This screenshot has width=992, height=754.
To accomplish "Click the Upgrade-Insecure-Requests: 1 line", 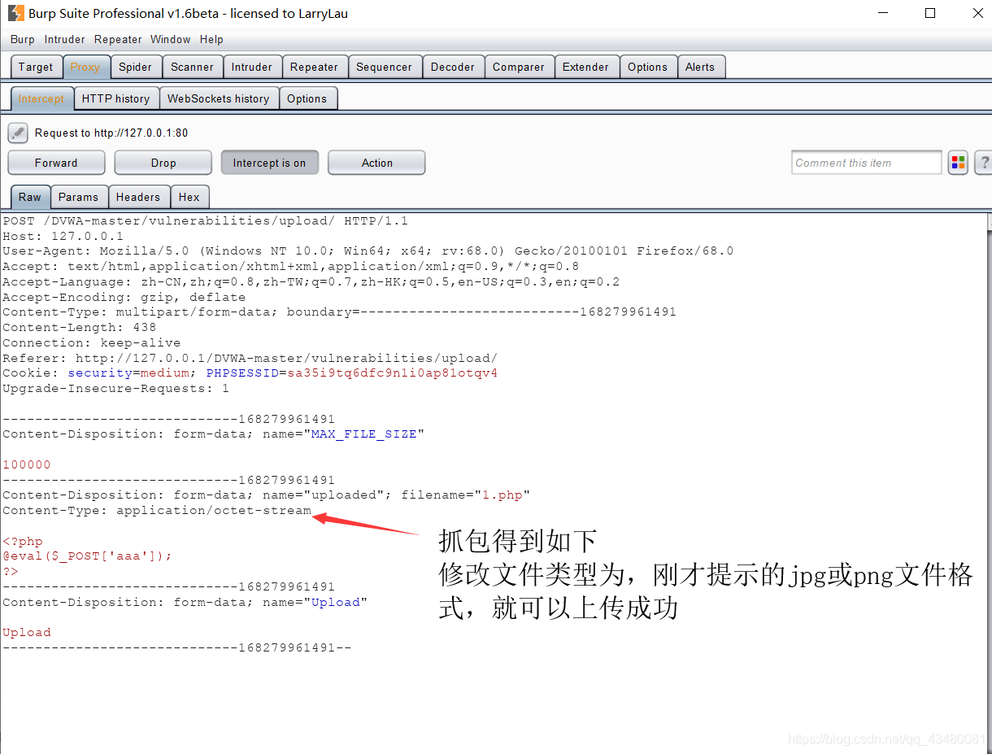I will [x=115, y=388].
